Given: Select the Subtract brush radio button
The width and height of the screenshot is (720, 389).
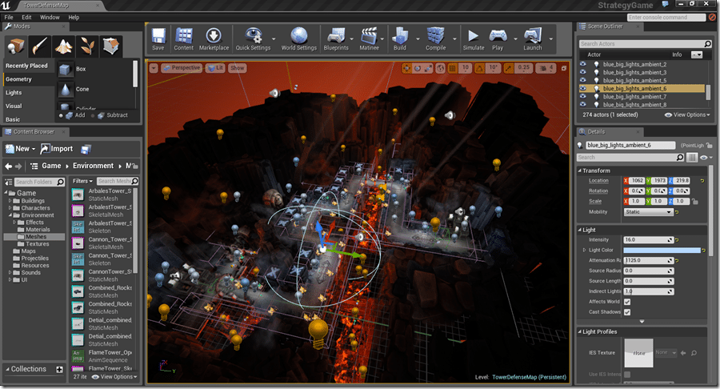Looking at the screenshot, I should click(94, 116).
